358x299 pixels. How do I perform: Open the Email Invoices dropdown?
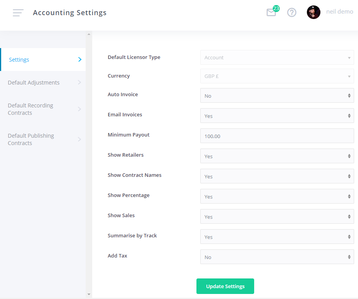point(277,116)
